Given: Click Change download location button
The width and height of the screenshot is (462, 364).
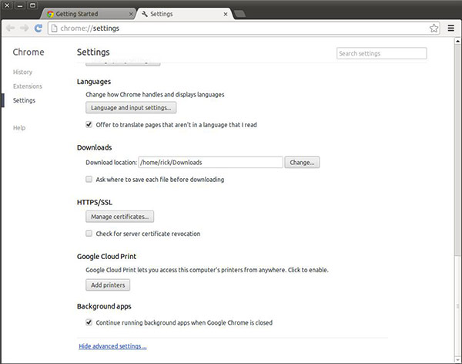Looking at the screenshot, I should tap(302, 163).
